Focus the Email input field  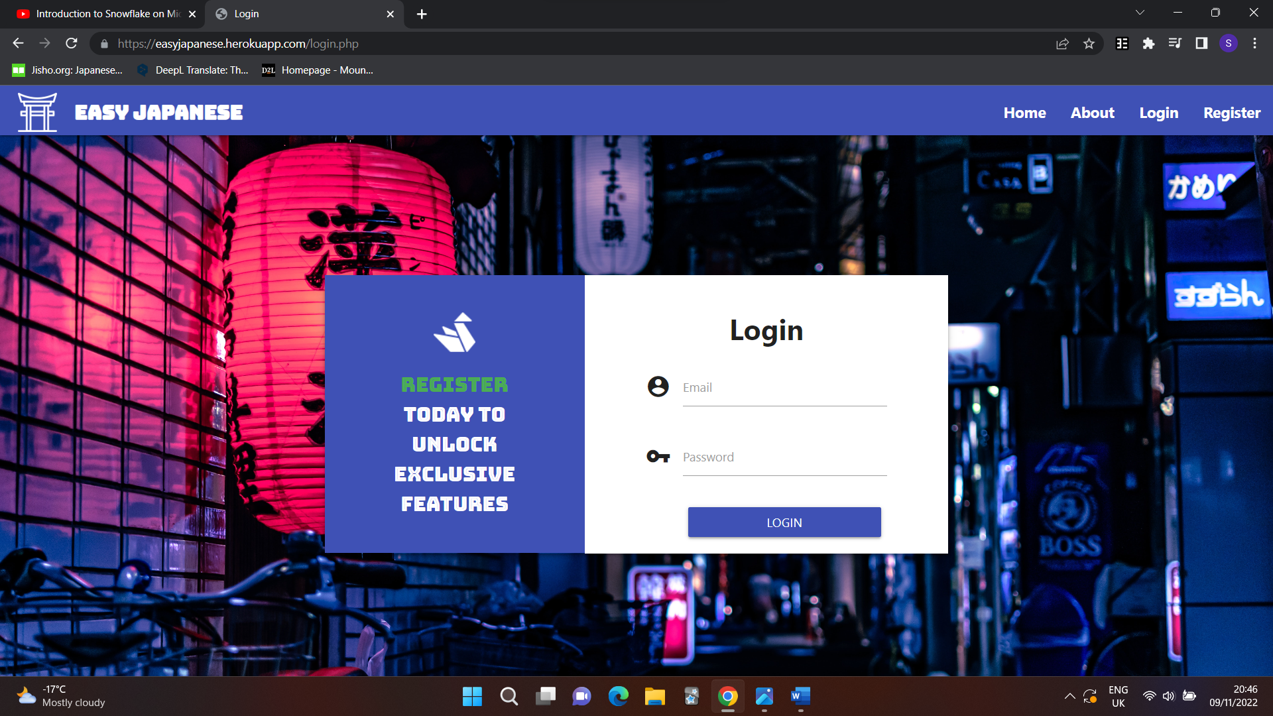784,388
